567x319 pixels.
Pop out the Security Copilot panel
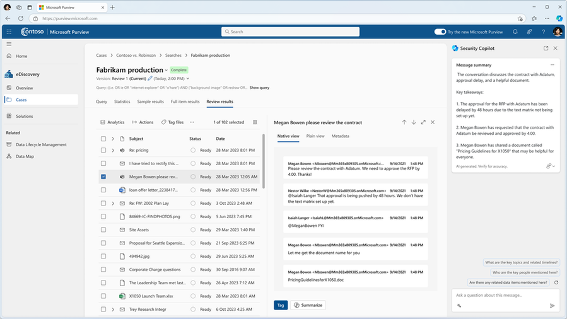[x=546, y=48]
